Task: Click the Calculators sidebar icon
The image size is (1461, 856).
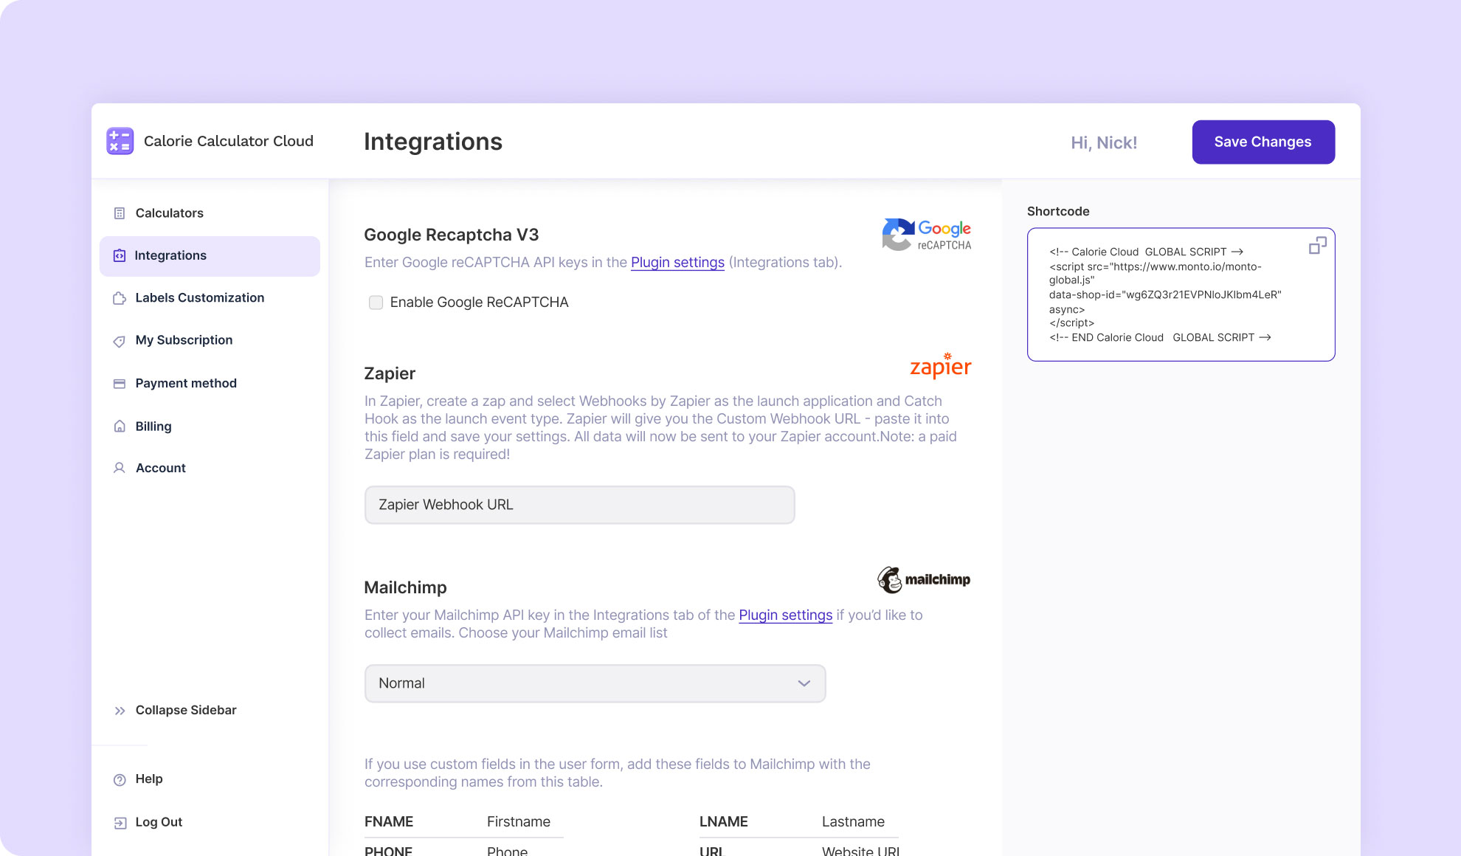Action: click(120, 213)
